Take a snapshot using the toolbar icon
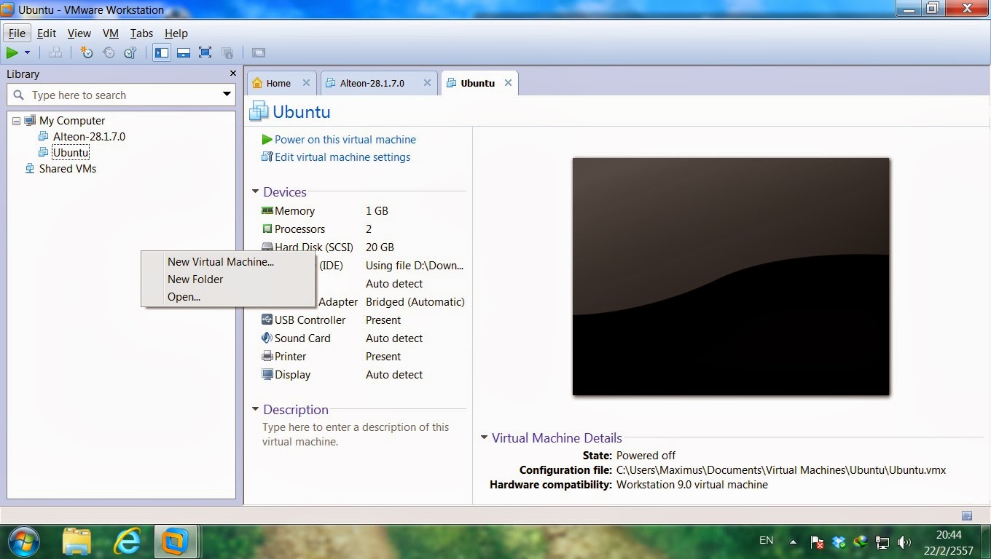The height and width of the screenshot is (559, 991). pyautogui.click(x=87, y=52)
